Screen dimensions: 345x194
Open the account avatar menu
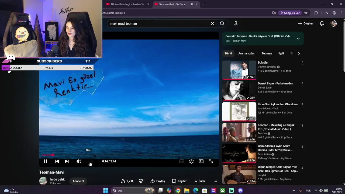(334, 23)
